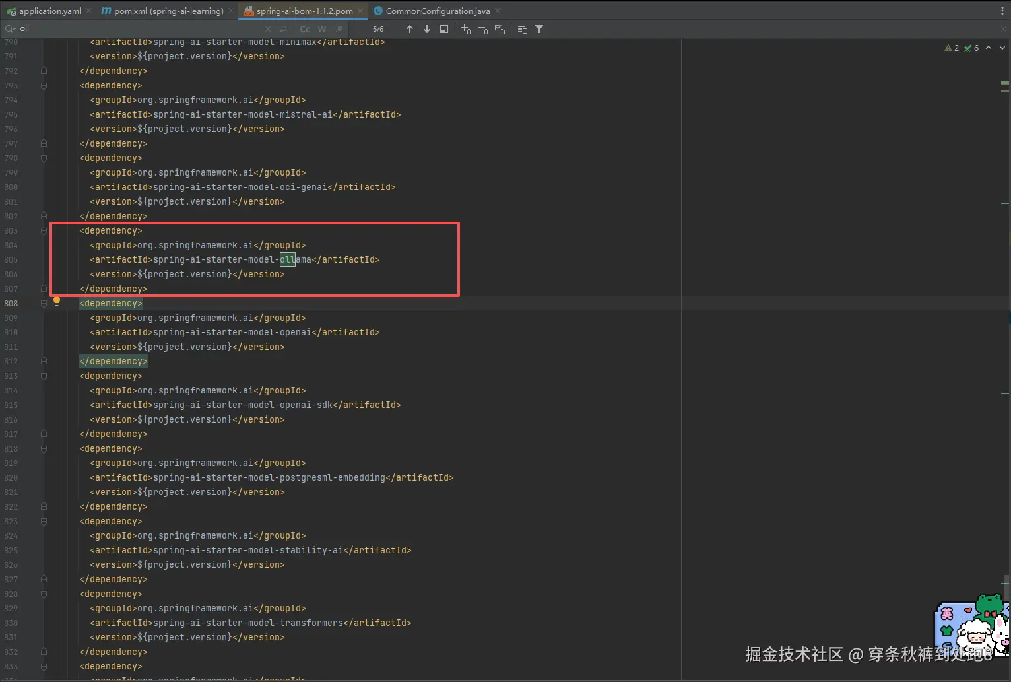Viewport: 1011px width, 682px height.
Task: Click groupId text on line 819
Action: [x=198, y=463]
